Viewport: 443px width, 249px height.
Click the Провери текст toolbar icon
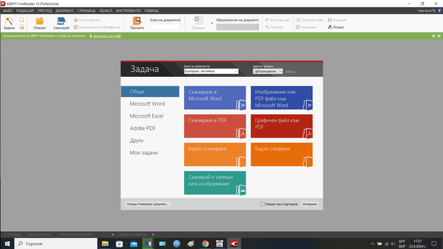(310, 20)
